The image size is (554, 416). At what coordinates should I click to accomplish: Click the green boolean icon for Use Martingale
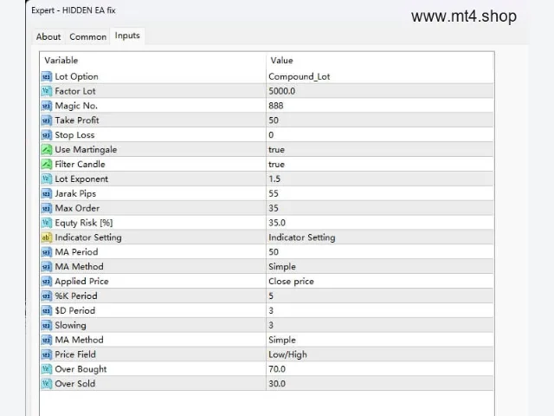(46, 150)
